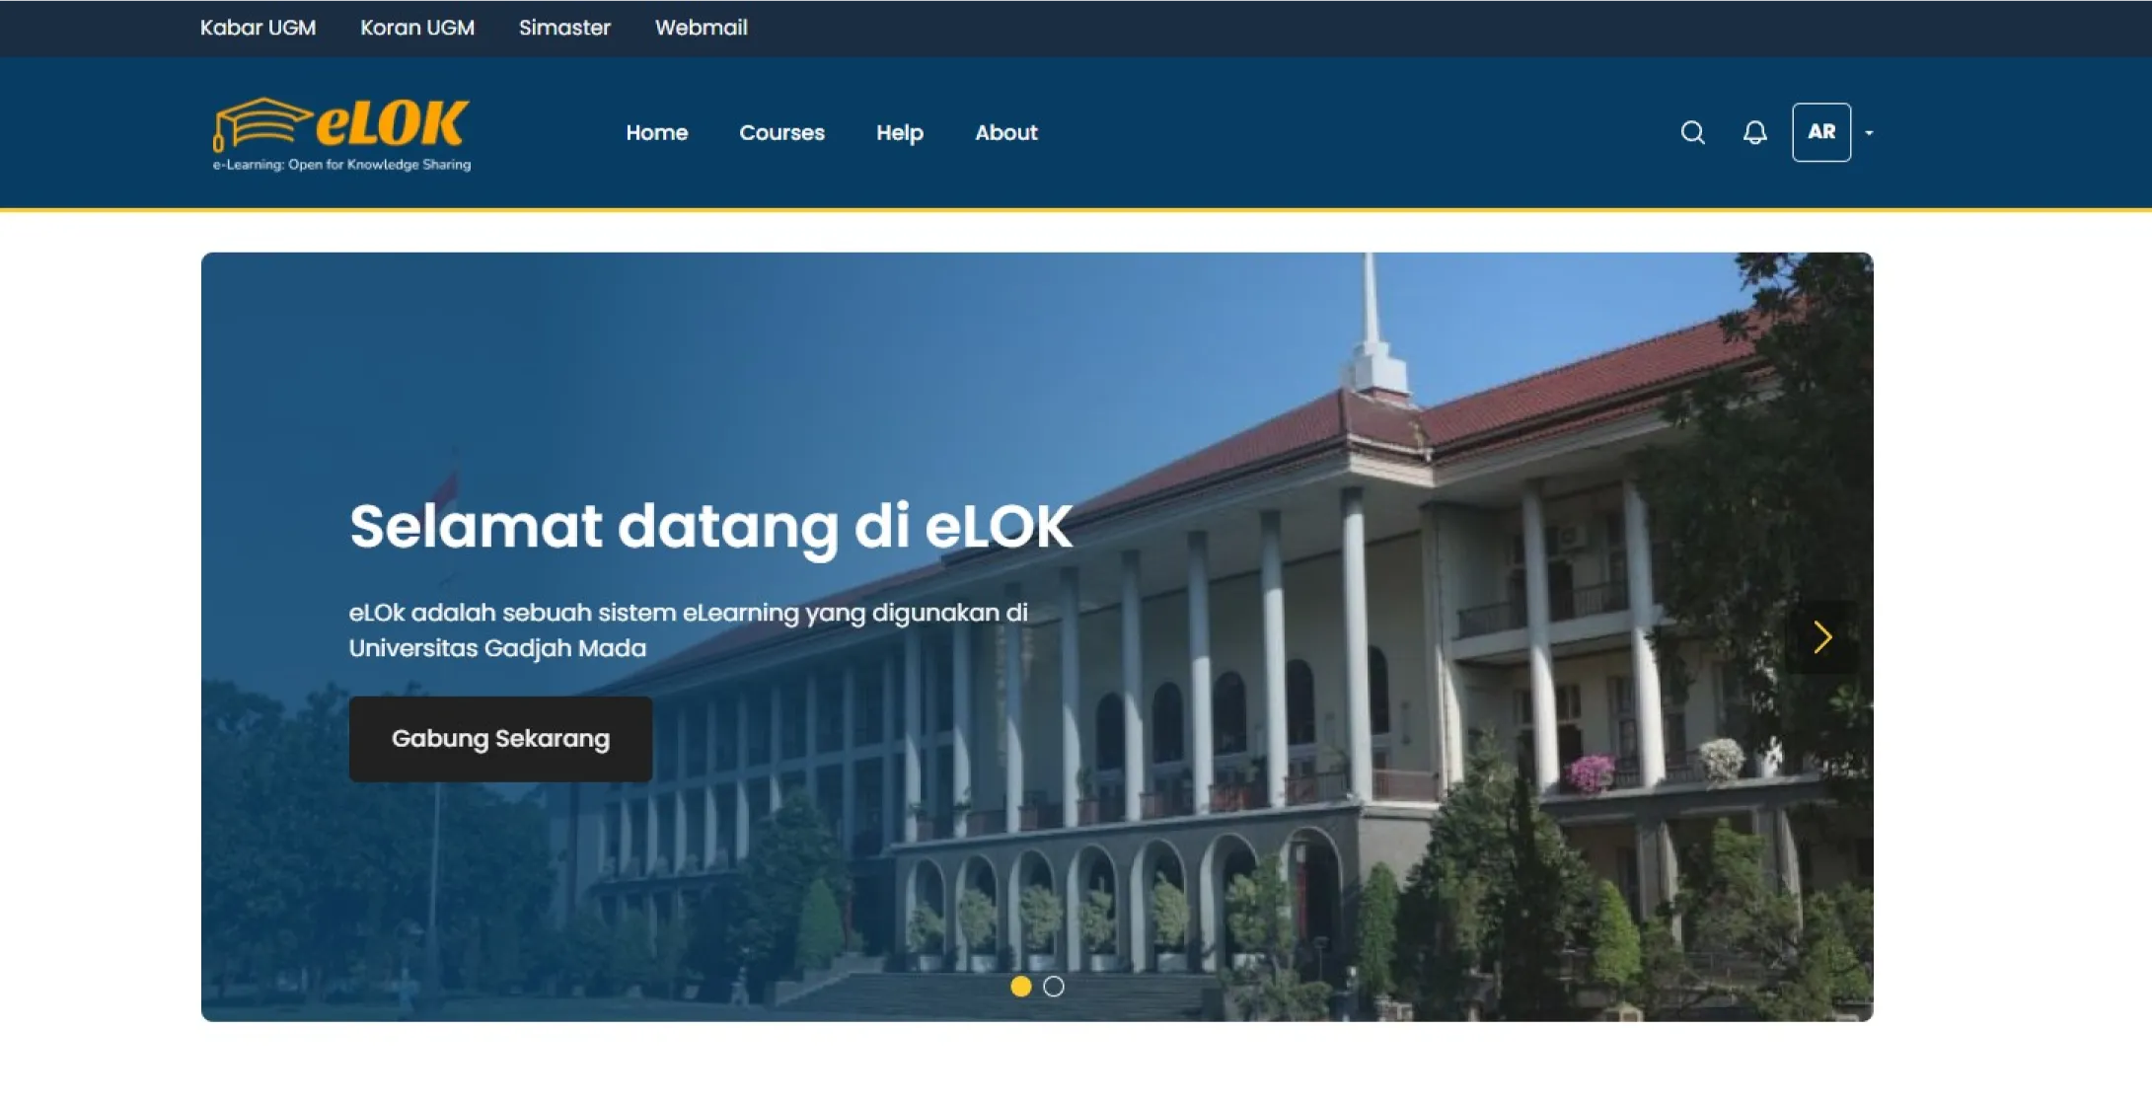Viewport: 2152px width, 1103px height.
Task: Activate the currently highlighted slide dot
Action: [1020, 985]
